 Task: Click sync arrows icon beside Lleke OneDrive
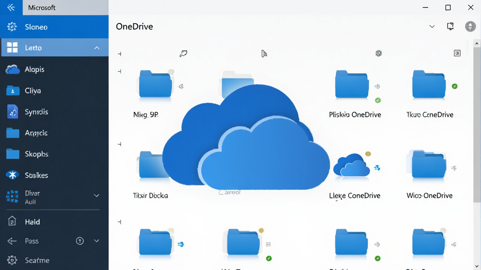[377, 168]
